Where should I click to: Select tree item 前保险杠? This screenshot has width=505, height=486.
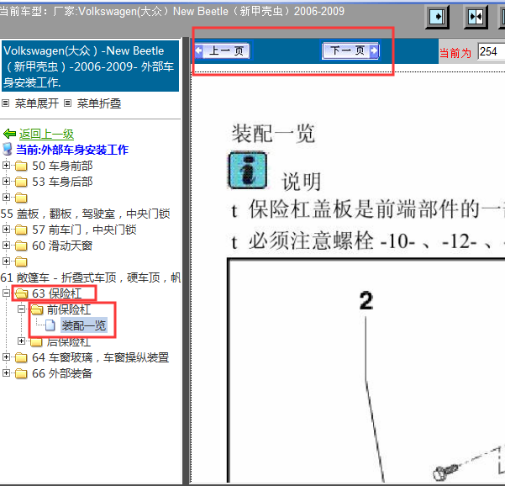pyautogui.click(x=69, y=309)
